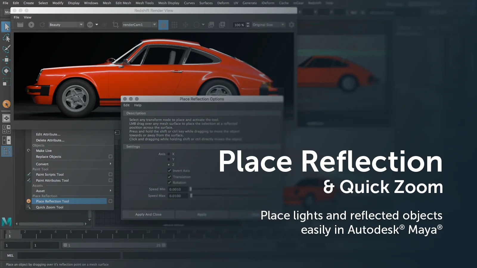Click the Apply And Close button
The width and height of the screenshot is (477, 268).
pyautogui.click(x=148, y=214)
